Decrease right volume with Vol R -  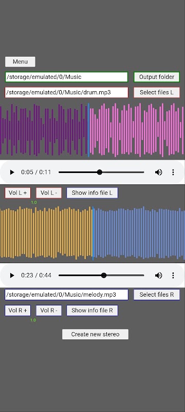[x=49, y=311]
